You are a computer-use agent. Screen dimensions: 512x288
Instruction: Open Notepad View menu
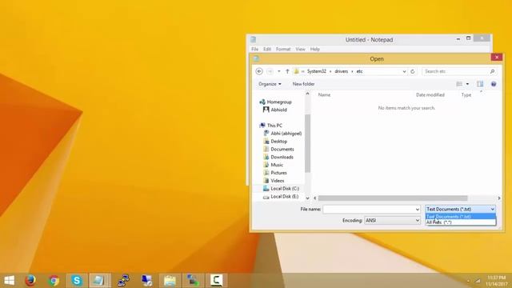pyautogui.click(x=300, y=49)
